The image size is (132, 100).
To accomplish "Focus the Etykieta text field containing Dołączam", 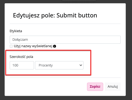I will 65,40.
